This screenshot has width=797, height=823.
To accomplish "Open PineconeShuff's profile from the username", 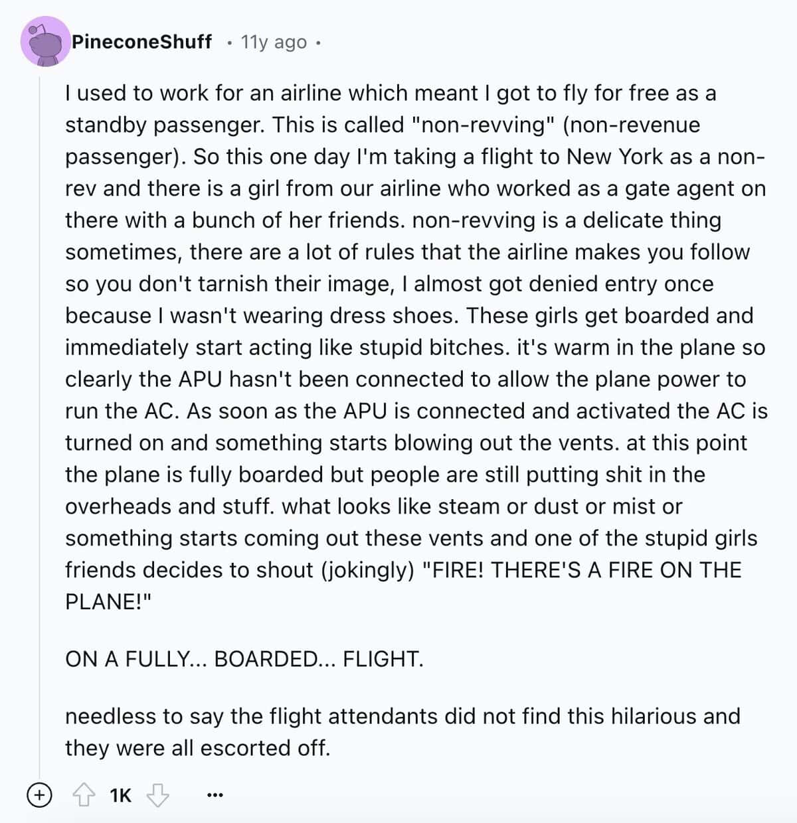I will coord(143,42).
